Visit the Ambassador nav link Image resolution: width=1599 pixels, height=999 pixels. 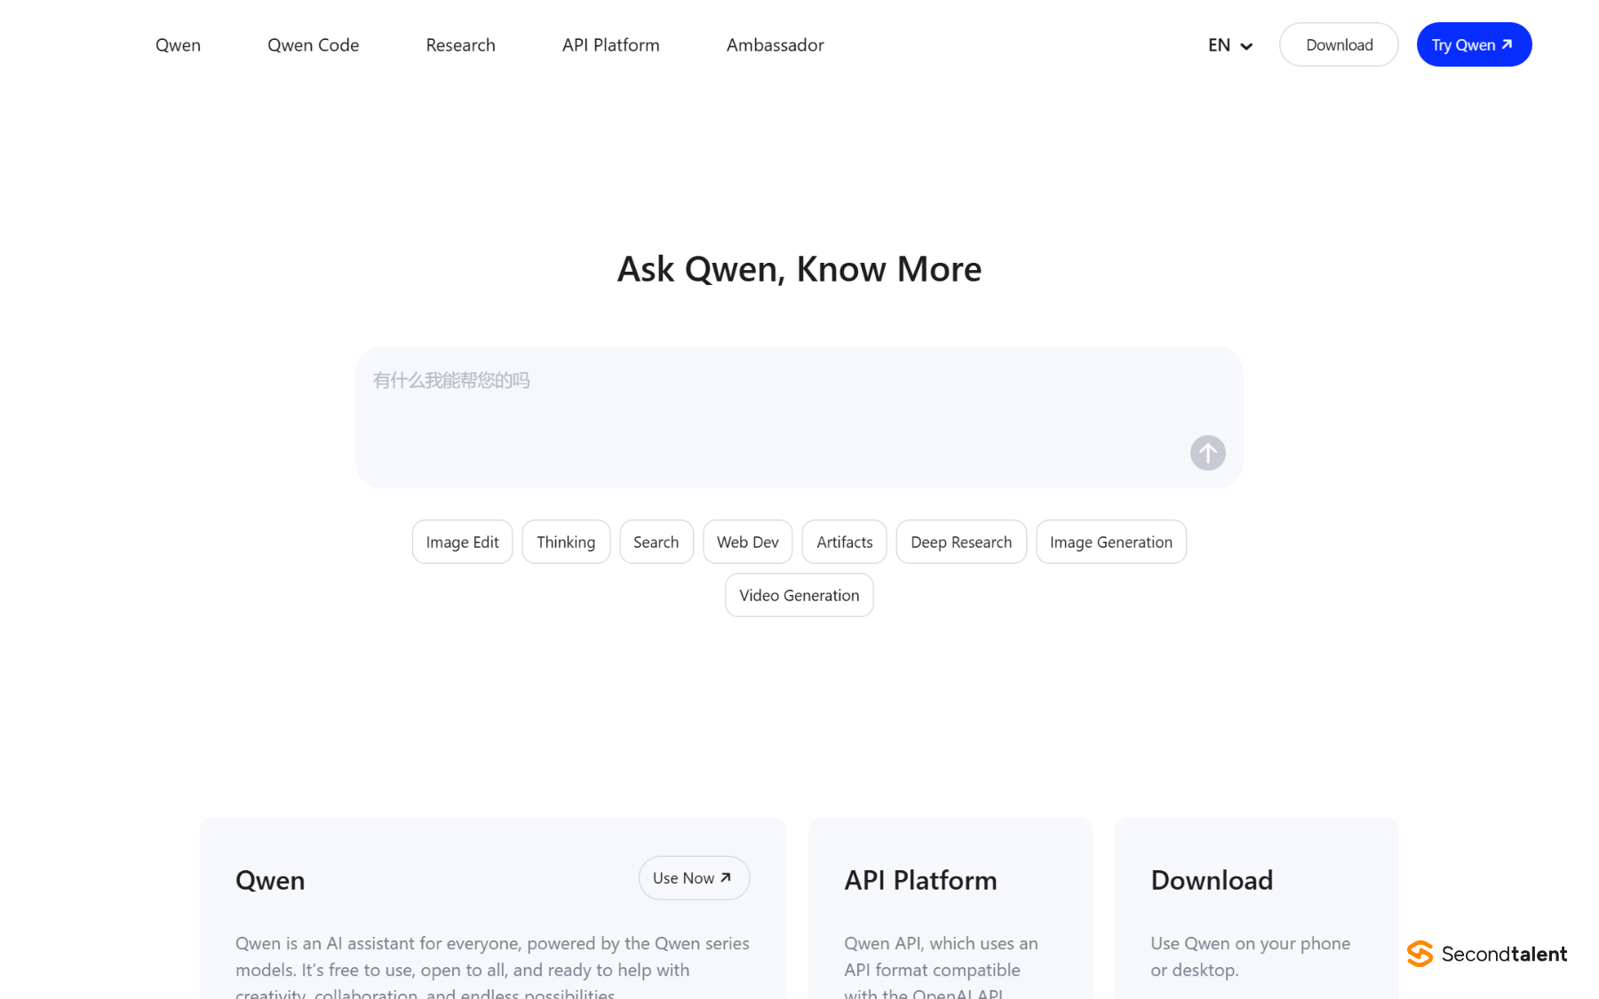coord(775,45)
